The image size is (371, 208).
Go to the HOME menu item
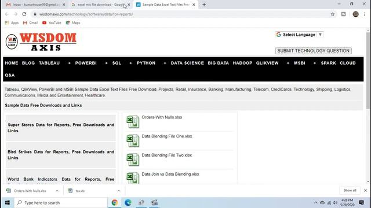click(x=12, y=63)
